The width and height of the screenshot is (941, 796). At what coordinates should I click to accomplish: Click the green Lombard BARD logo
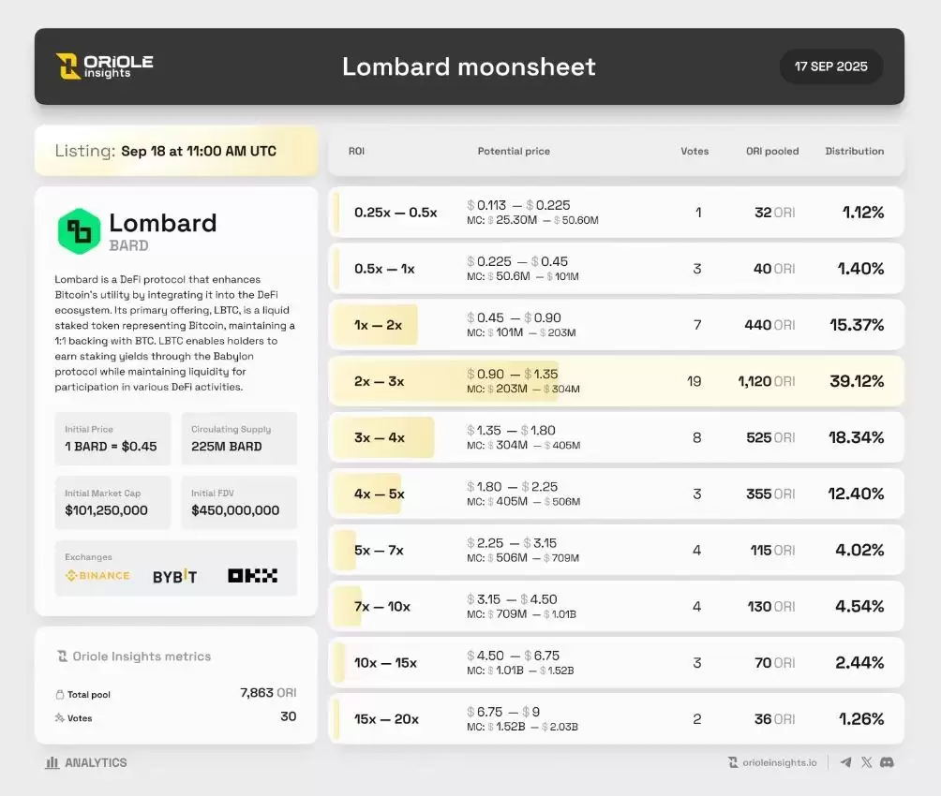click(x=79, y=230)
